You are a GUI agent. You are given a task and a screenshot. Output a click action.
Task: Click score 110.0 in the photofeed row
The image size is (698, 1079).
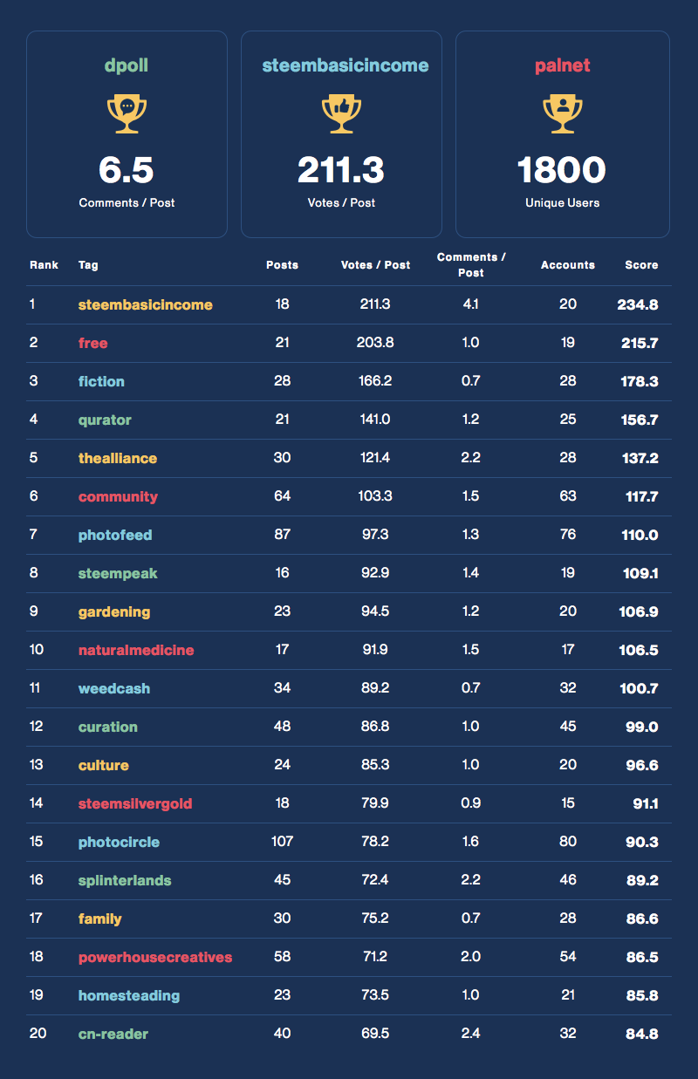click(x=640, y=535)
